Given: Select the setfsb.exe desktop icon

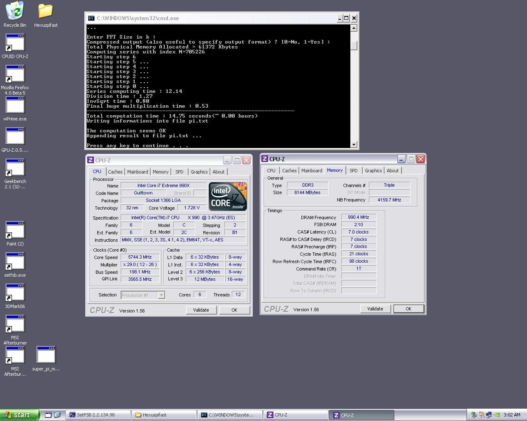Looking at the screenshot, I should 15,261.
